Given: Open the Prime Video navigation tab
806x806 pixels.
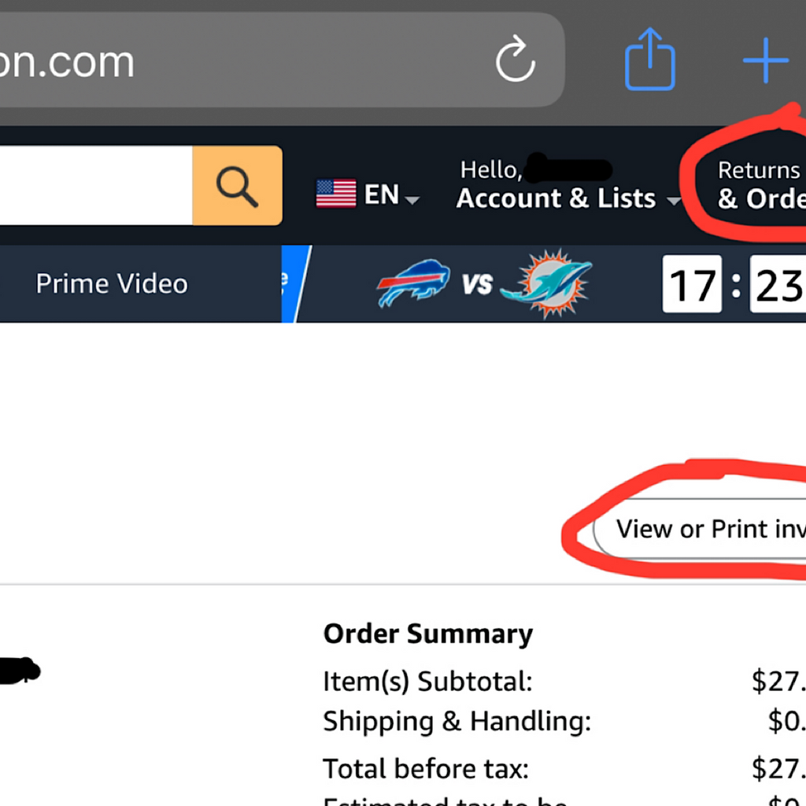Looking at the screenshot, I should tap(112, 283).
